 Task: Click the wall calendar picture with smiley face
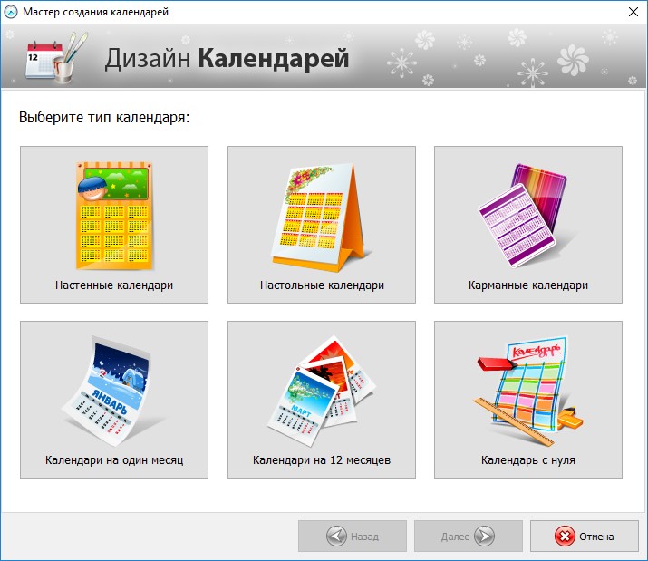pos(113,212)
